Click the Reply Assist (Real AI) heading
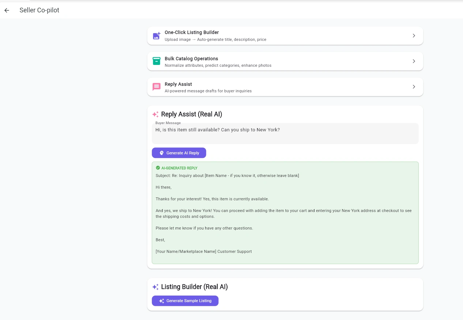The height and width of the screenshot is (320, 463). tap(191, 114)
